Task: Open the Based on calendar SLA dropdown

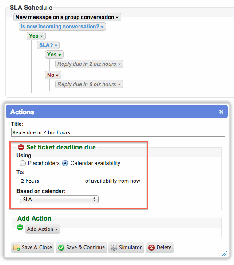Action: (x=59, y=199)
